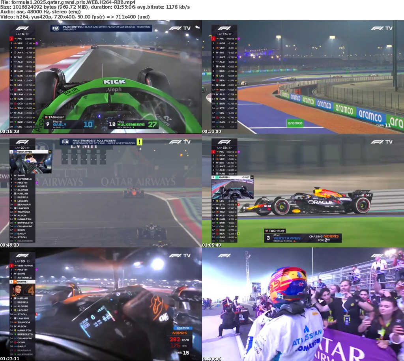The image size is (404, 361).
Task: Click the yellow exclamation icon beside Stroll incident
Action: [139, 142]
